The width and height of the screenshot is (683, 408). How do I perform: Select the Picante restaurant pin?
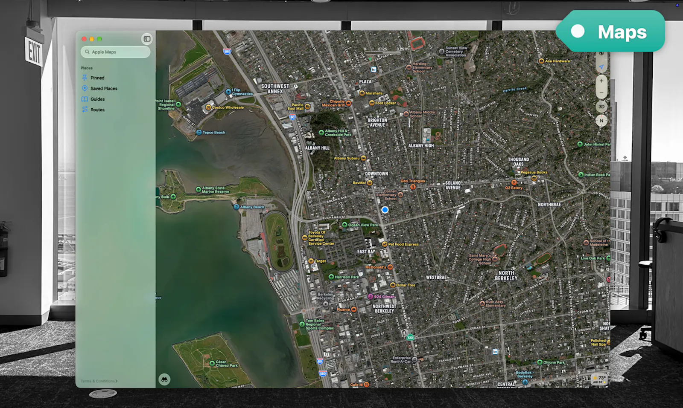tap(353, 310)
